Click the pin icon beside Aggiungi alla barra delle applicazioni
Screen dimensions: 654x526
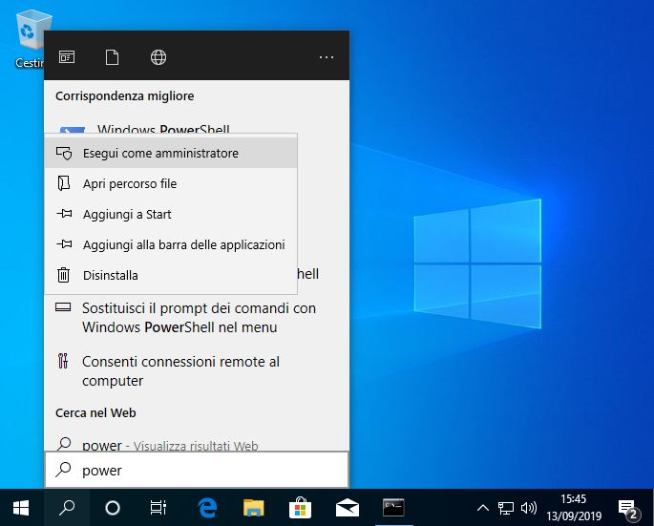(64, 244)
